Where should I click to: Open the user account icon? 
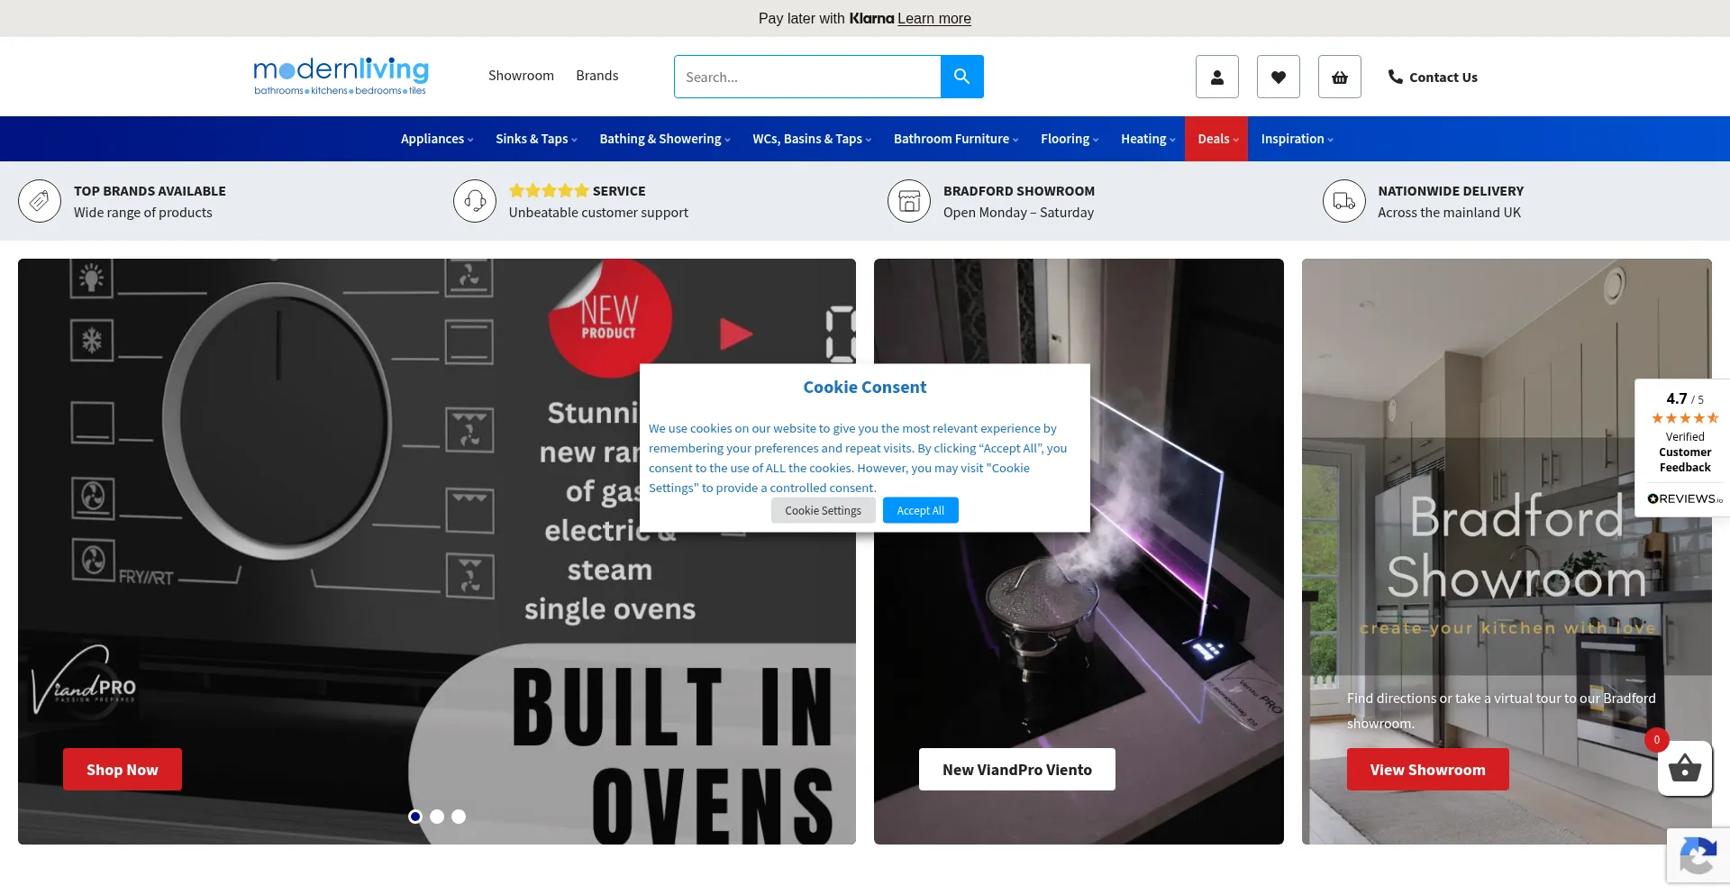point(1217,77)
